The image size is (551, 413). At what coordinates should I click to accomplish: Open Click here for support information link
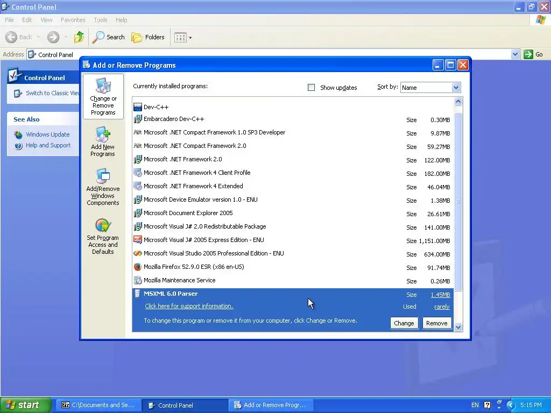[189, 306]
